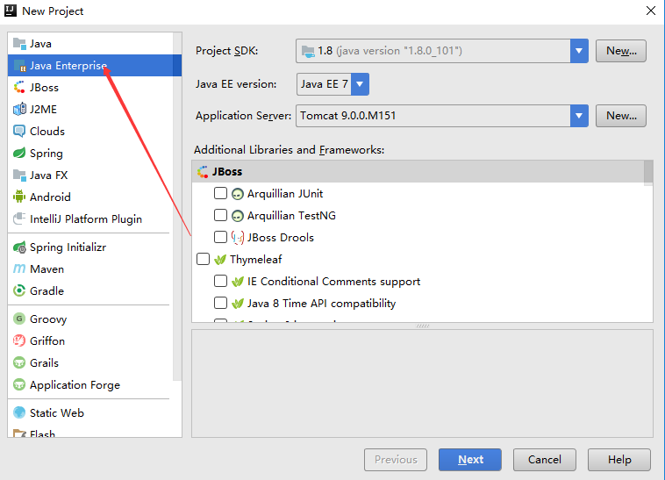Click the splitter handle below frameworks list
The image size is (665, 480).
(x=422, y=326)
